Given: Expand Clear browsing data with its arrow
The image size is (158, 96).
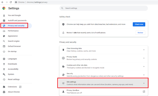Looking at the screenshot, I should [x=144, y=50].
